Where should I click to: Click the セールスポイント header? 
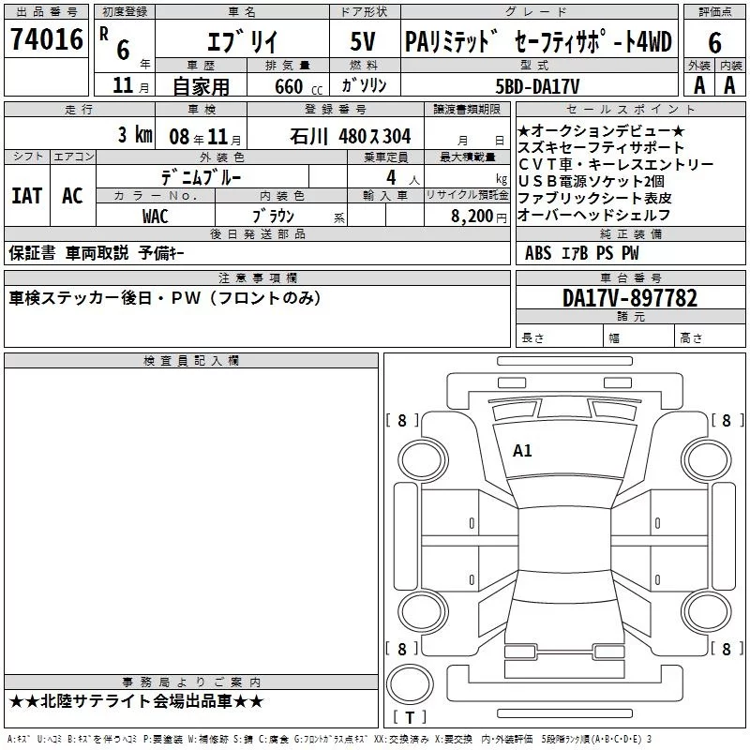click(x=630, y=109)
